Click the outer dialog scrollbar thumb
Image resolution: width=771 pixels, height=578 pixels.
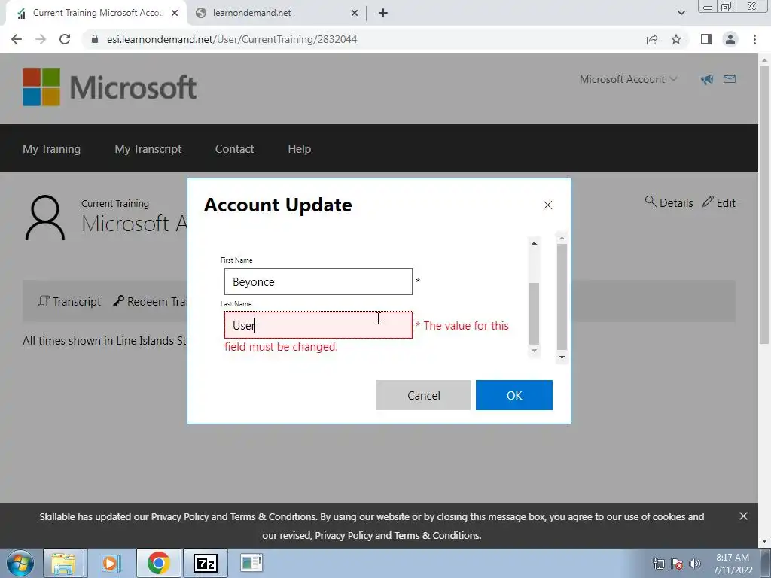(562, 297)
